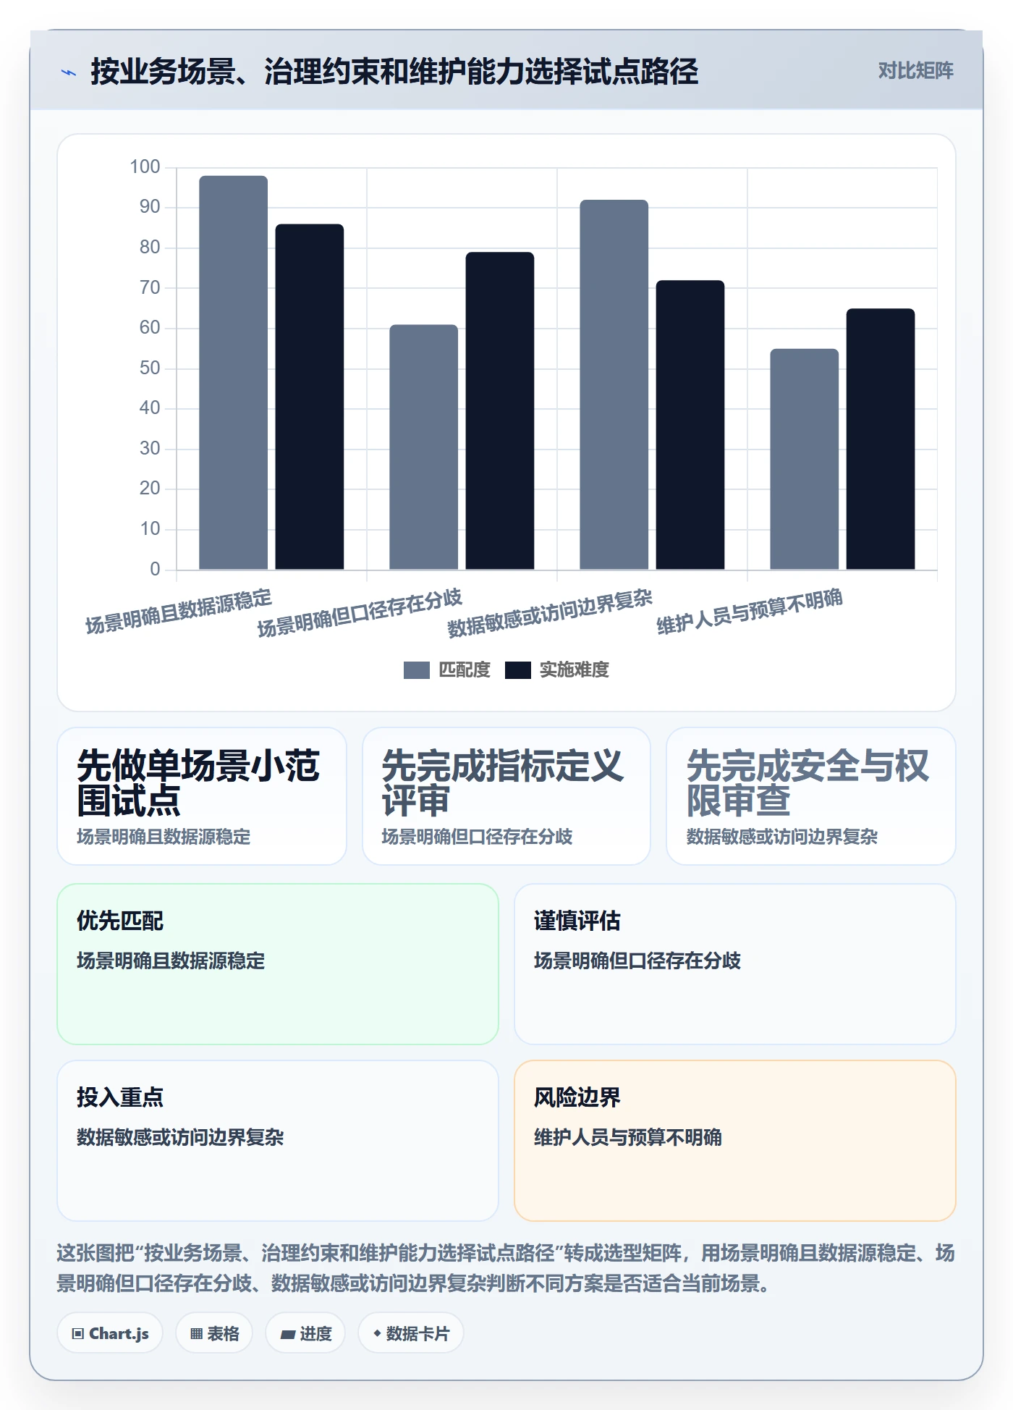This screenshot has height=1410, width=1013.
Task: Click the 实施难度 legend label text
Action: pos(575,670)
